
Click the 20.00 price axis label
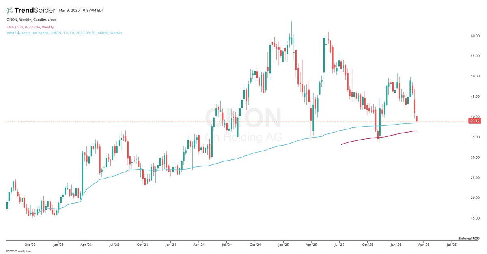click(x=475, y=198)
